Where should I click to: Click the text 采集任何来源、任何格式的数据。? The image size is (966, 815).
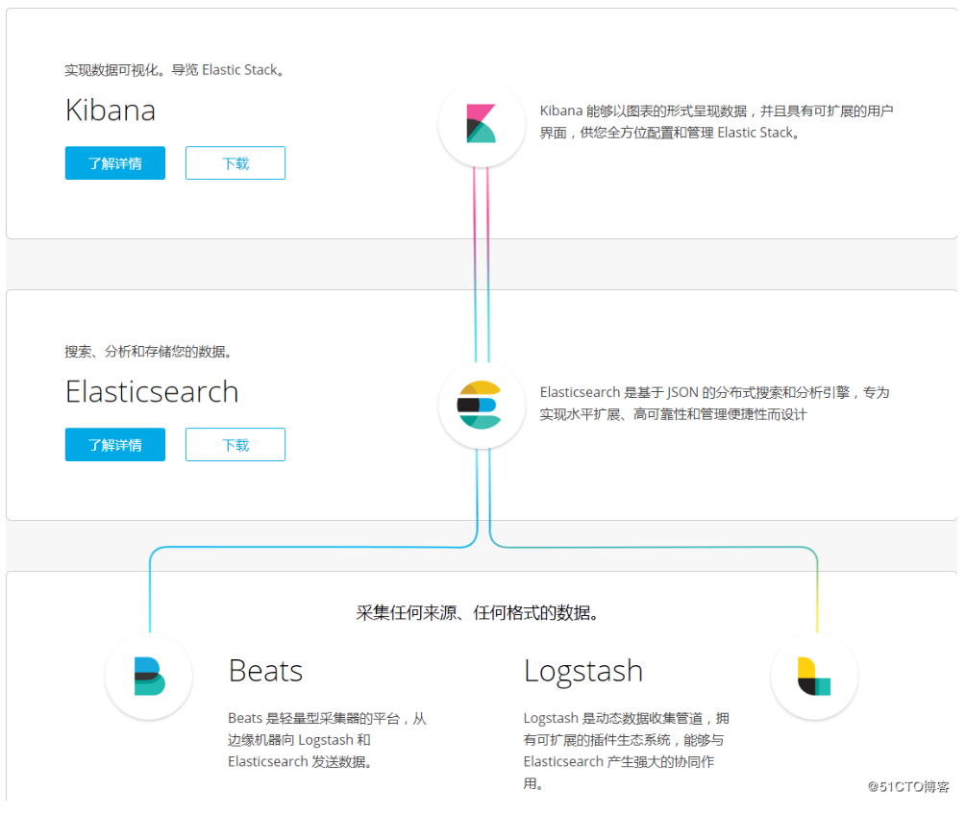click(478, 613)
